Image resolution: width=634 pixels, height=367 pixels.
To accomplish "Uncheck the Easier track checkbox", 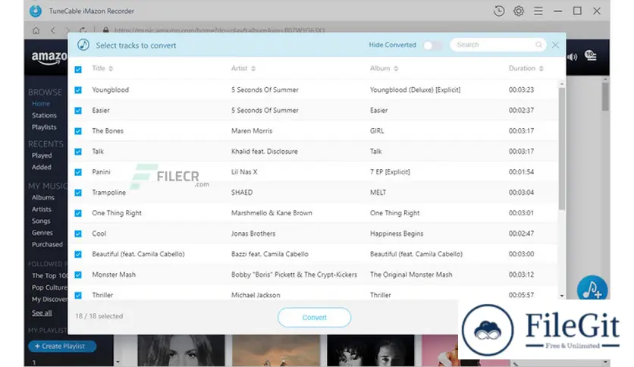I will click(78, 111).
